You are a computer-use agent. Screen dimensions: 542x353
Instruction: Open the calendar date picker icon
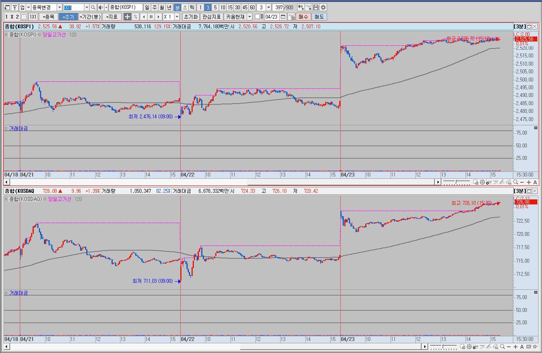pos(283,17)
